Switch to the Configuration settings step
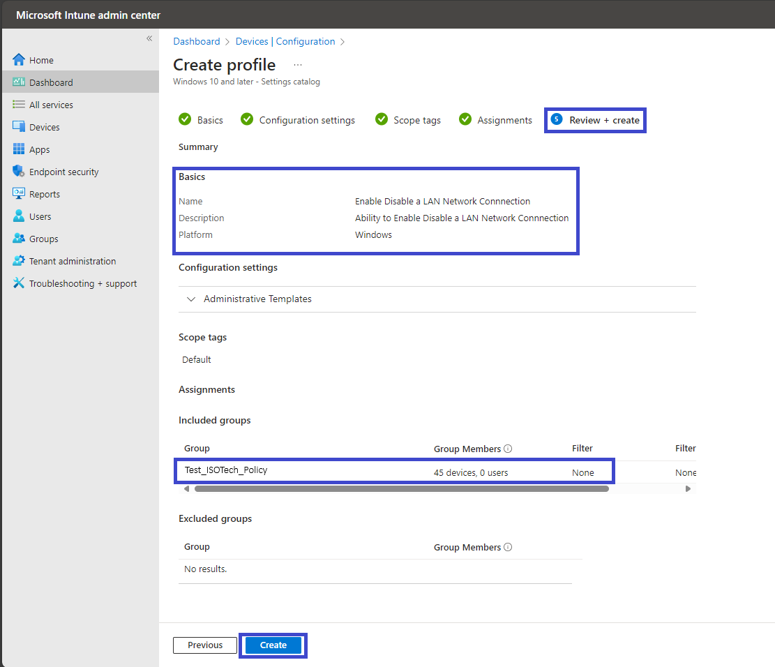 [x=298, y=119]
